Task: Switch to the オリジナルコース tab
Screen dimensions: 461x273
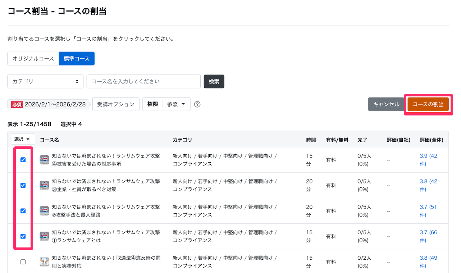Action: click(x=33, y=59)
